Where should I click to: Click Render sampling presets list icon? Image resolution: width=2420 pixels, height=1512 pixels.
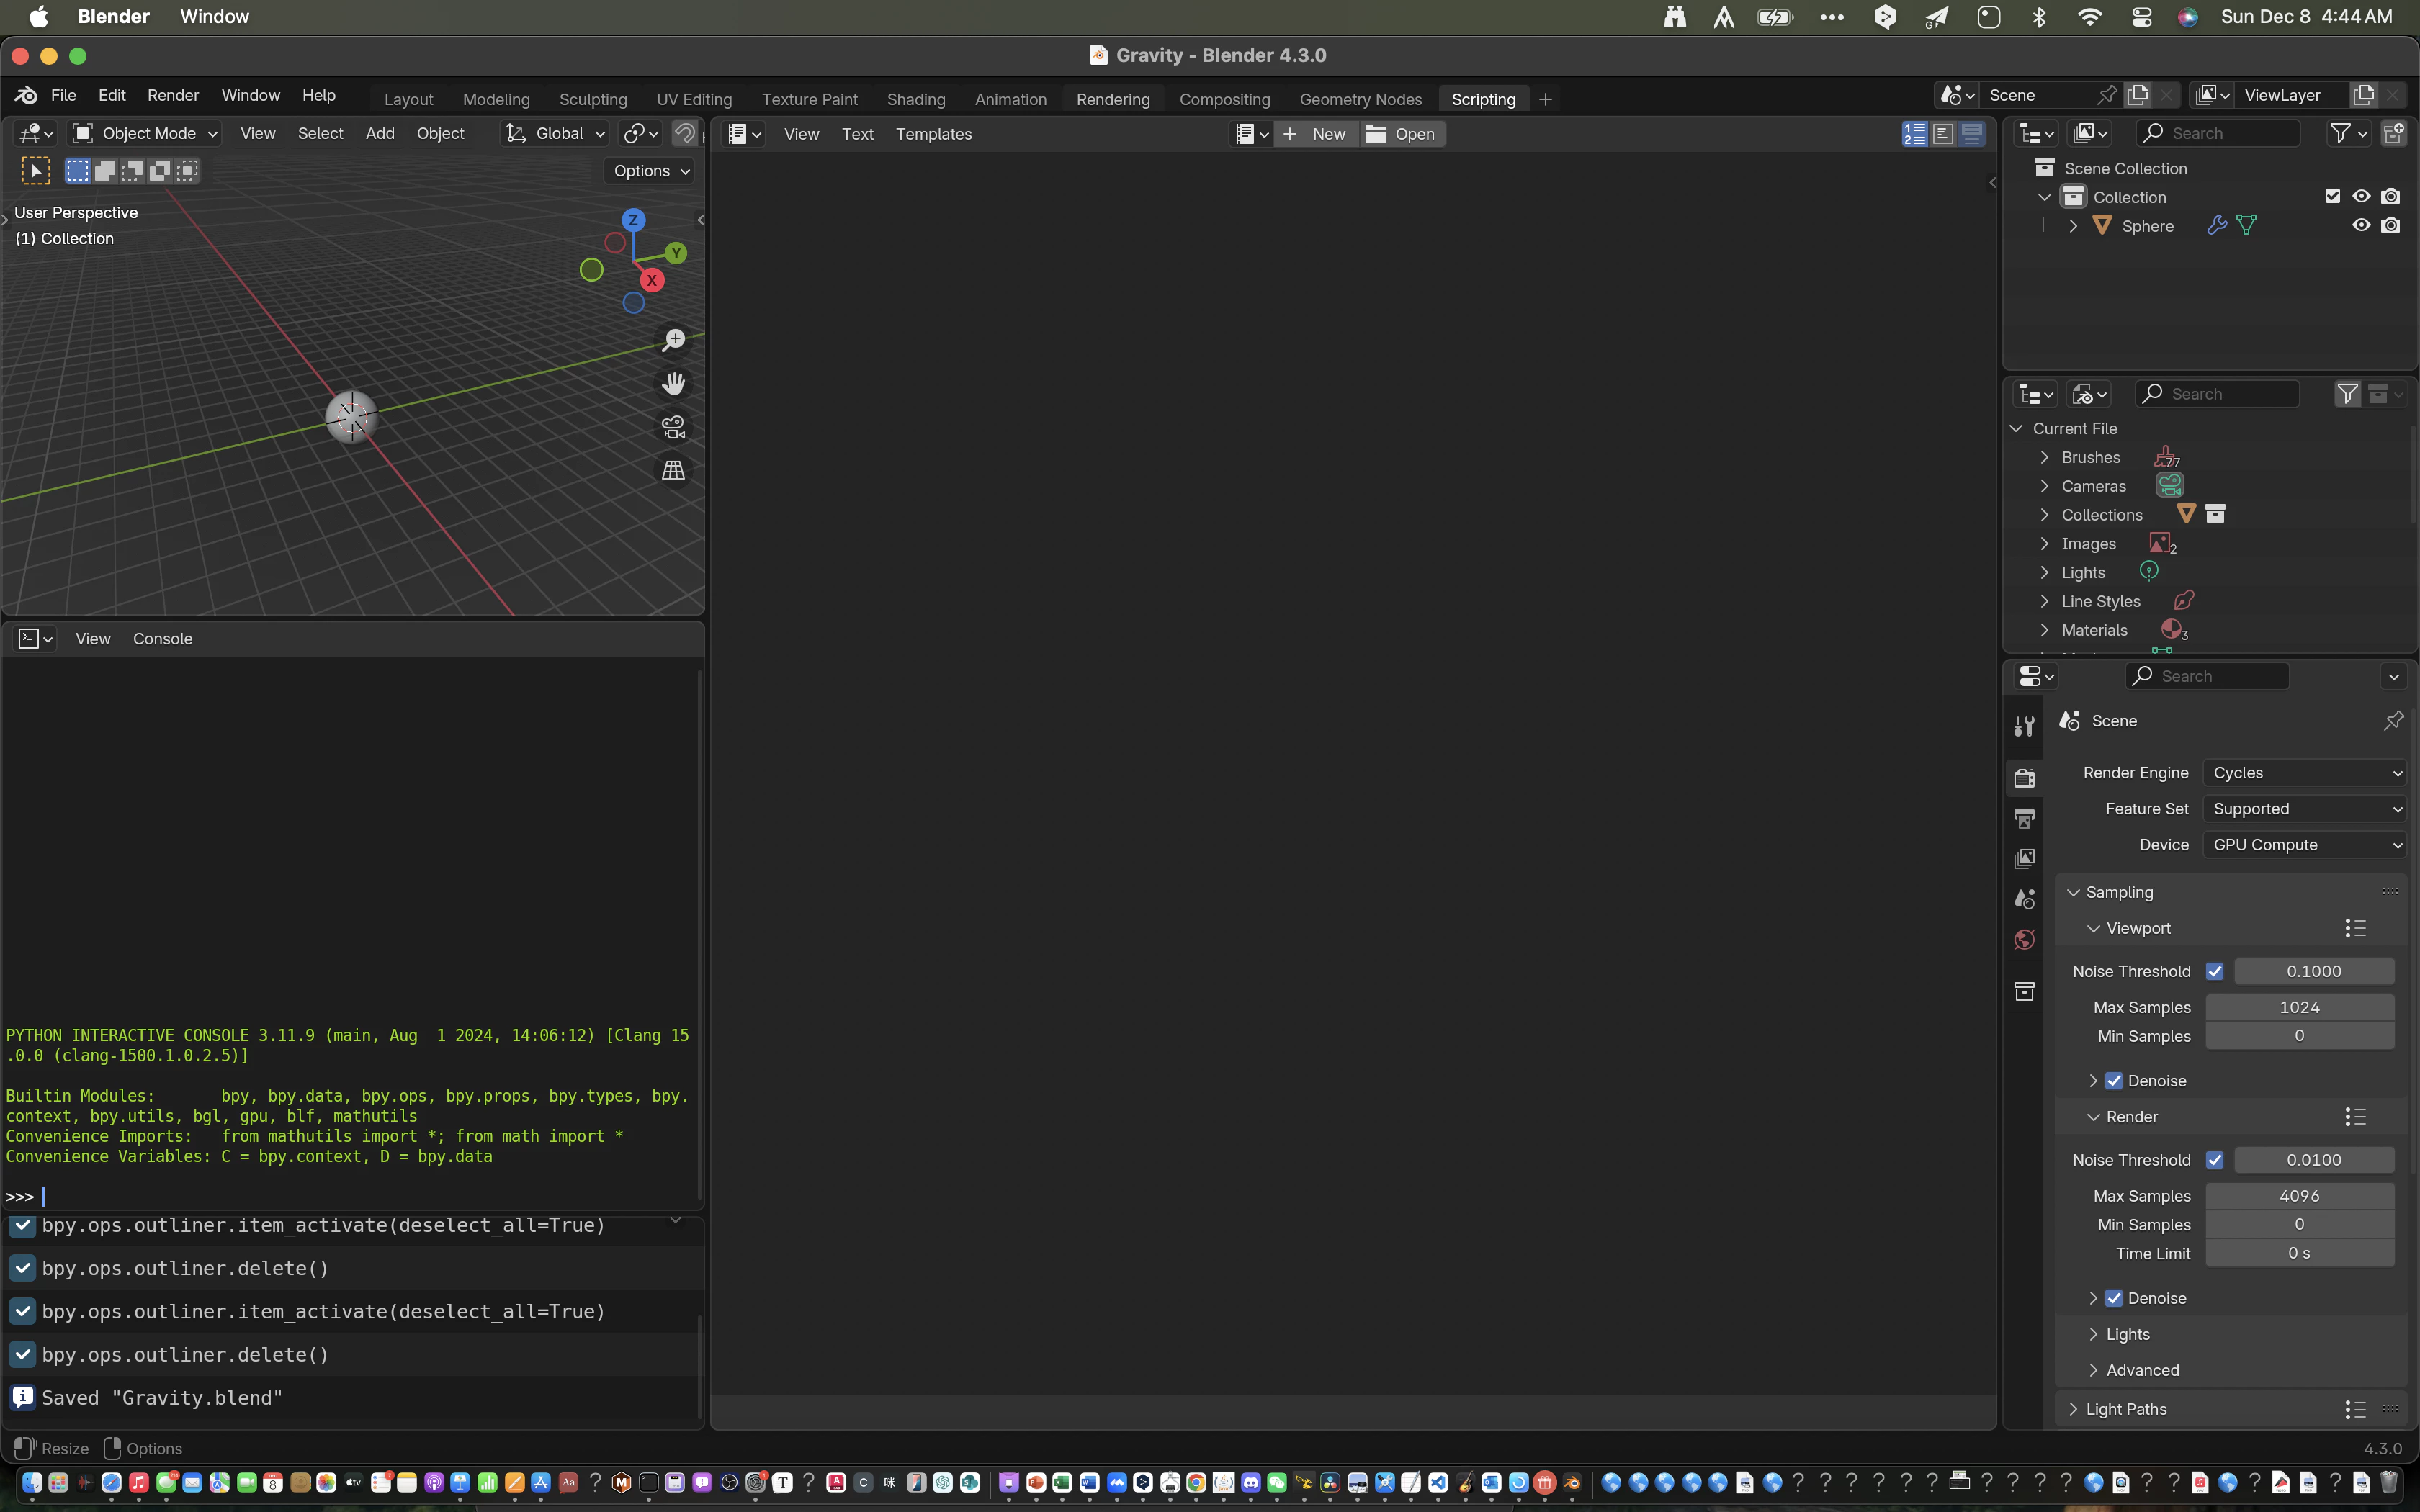click(2355, 1117)
